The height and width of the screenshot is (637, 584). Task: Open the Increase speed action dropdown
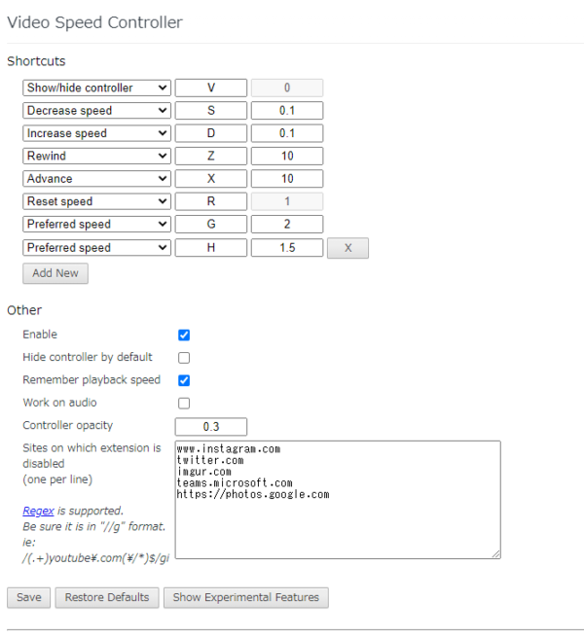coord(96,133)
